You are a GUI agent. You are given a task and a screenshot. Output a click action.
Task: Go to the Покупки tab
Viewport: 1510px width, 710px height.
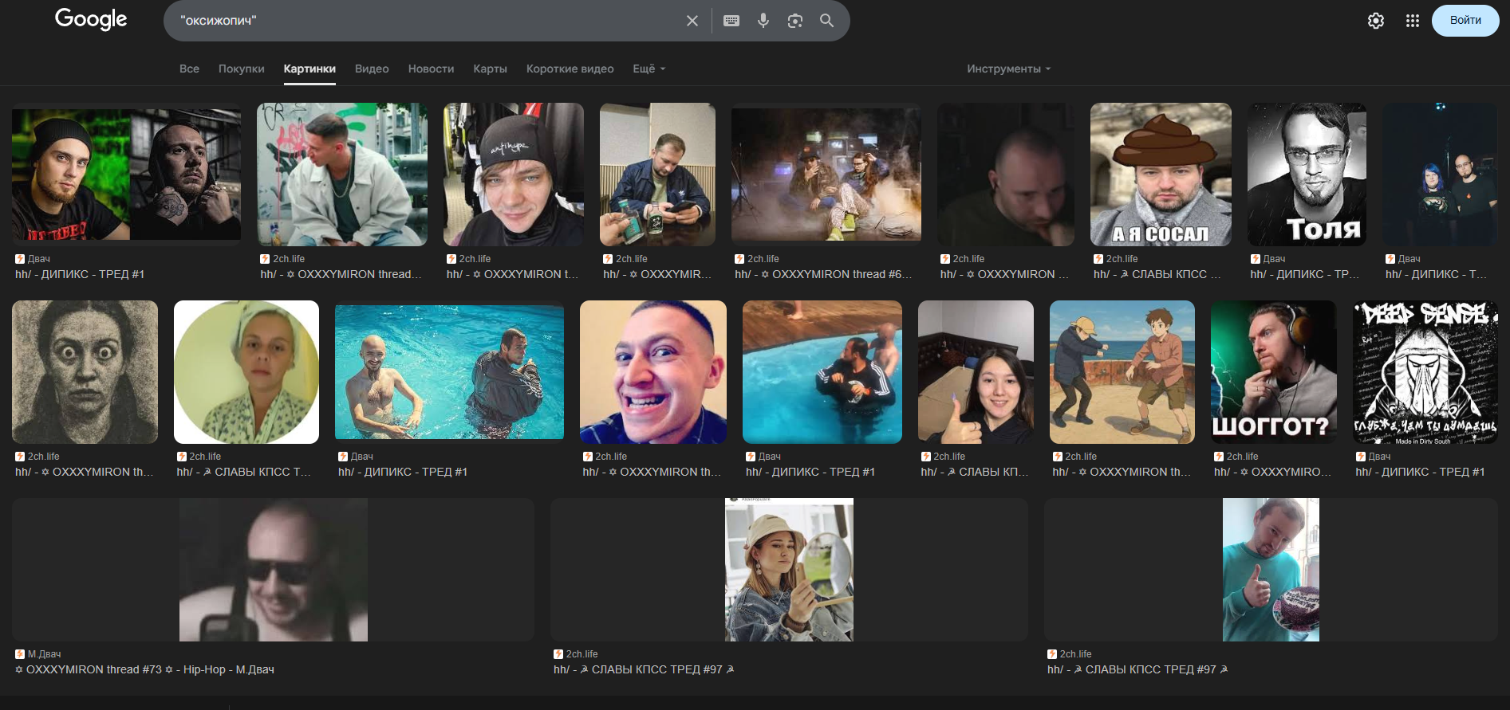coord(241,69)
